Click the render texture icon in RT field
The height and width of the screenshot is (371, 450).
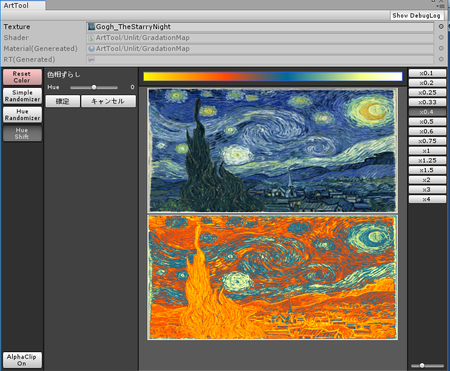(91, 59)
